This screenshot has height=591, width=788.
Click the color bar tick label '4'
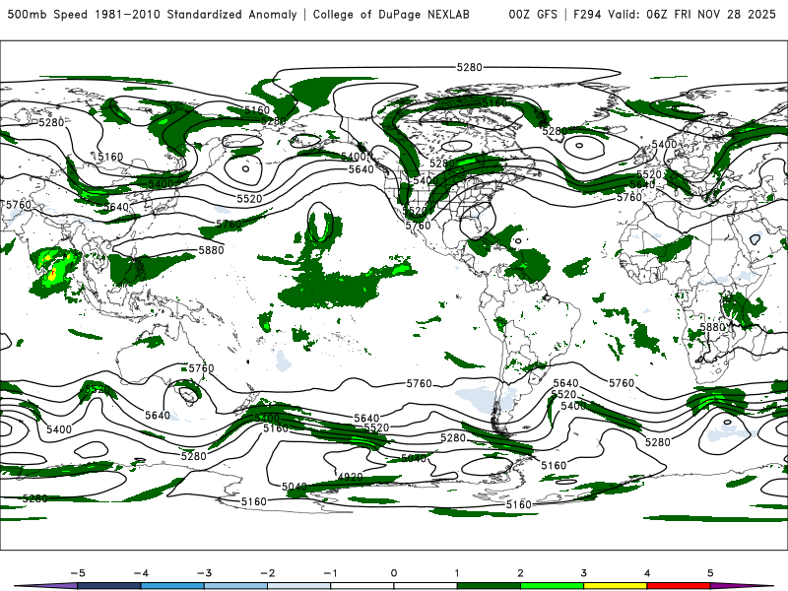[x=647, y=573]
